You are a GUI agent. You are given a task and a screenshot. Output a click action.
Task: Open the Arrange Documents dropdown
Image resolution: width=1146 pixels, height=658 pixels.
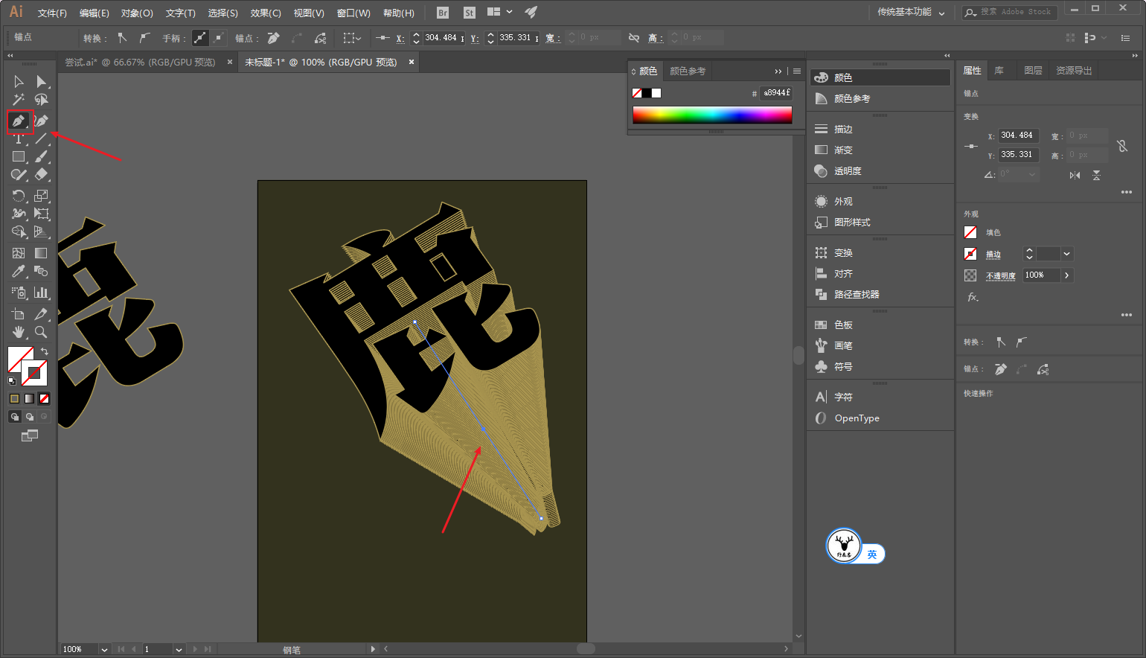click(x=499, y=13)
